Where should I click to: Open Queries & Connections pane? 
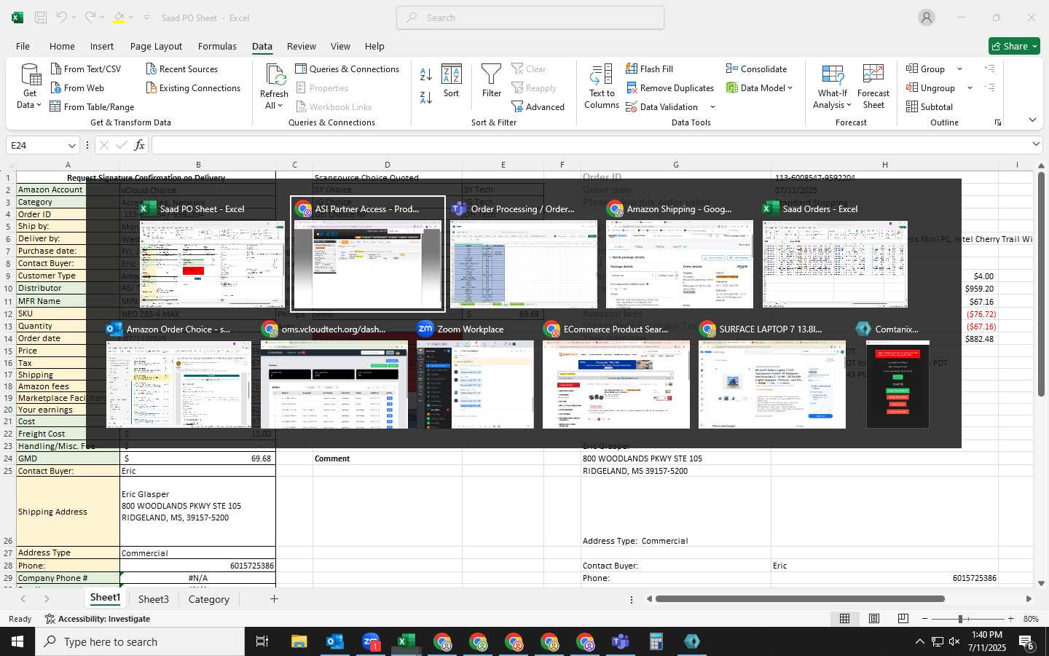[347, 69]
